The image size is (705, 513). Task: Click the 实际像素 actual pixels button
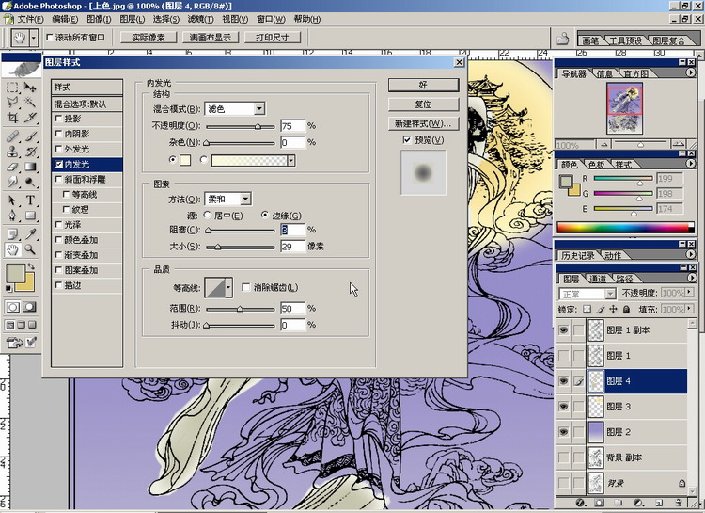[x=149, y=38]
